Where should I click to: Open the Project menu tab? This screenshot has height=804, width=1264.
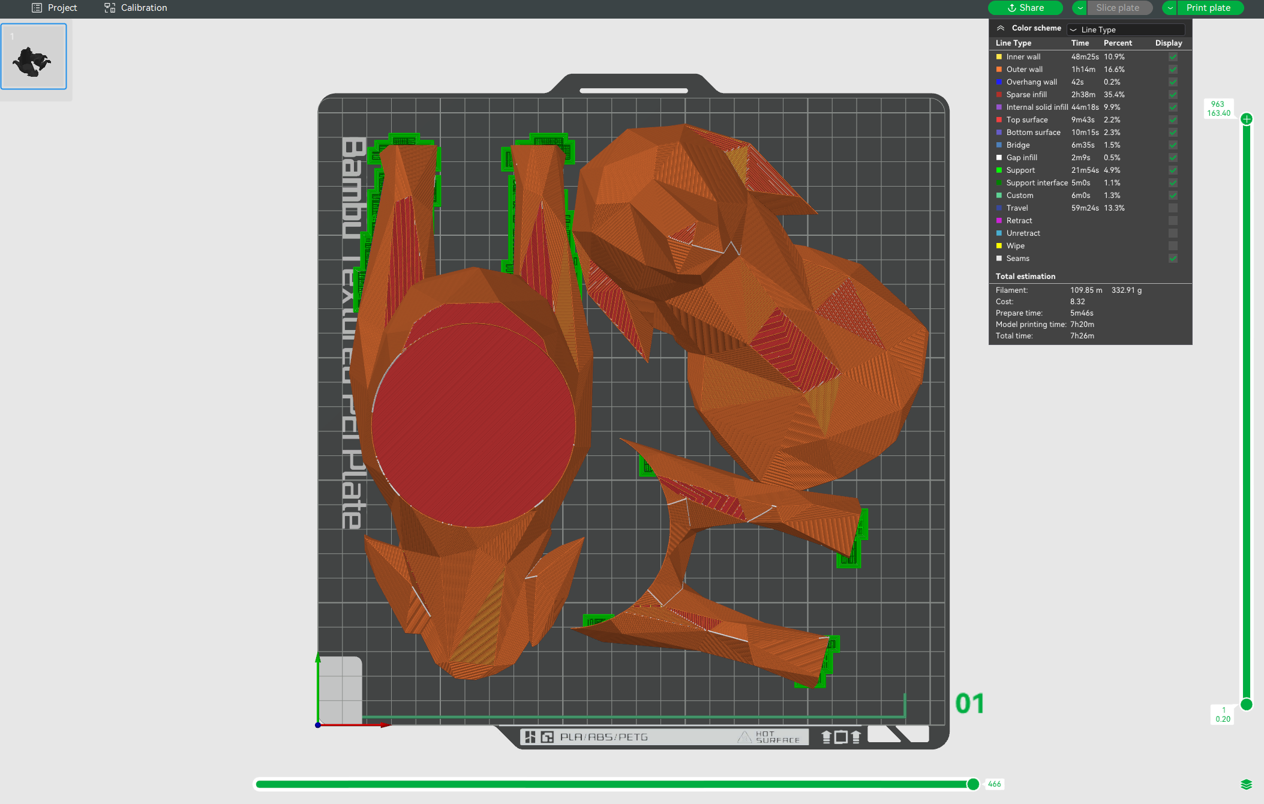coord(62,8)
